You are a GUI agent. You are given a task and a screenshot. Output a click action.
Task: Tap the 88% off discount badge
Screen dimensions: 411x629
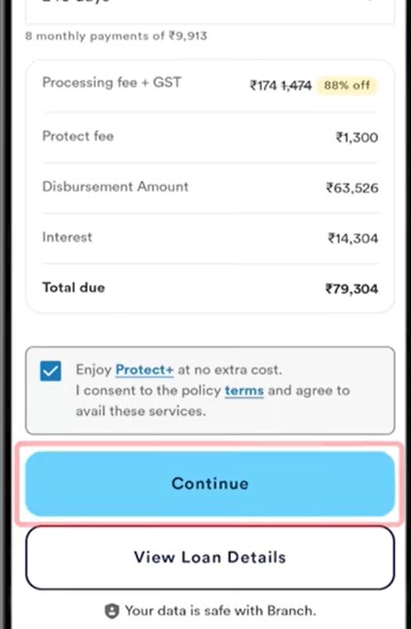(347, 85)
